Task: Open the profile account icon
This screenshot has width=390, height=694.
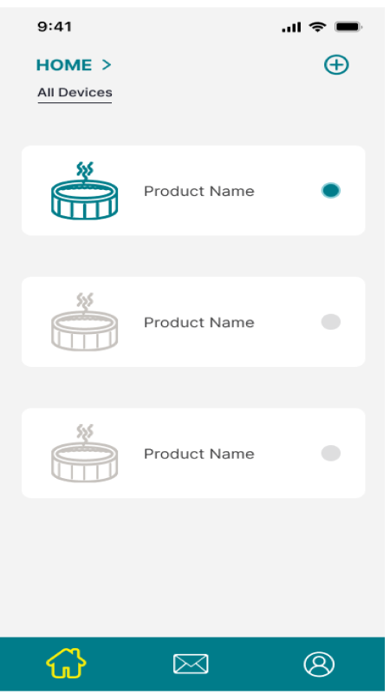Action: (x=319, y=664)
